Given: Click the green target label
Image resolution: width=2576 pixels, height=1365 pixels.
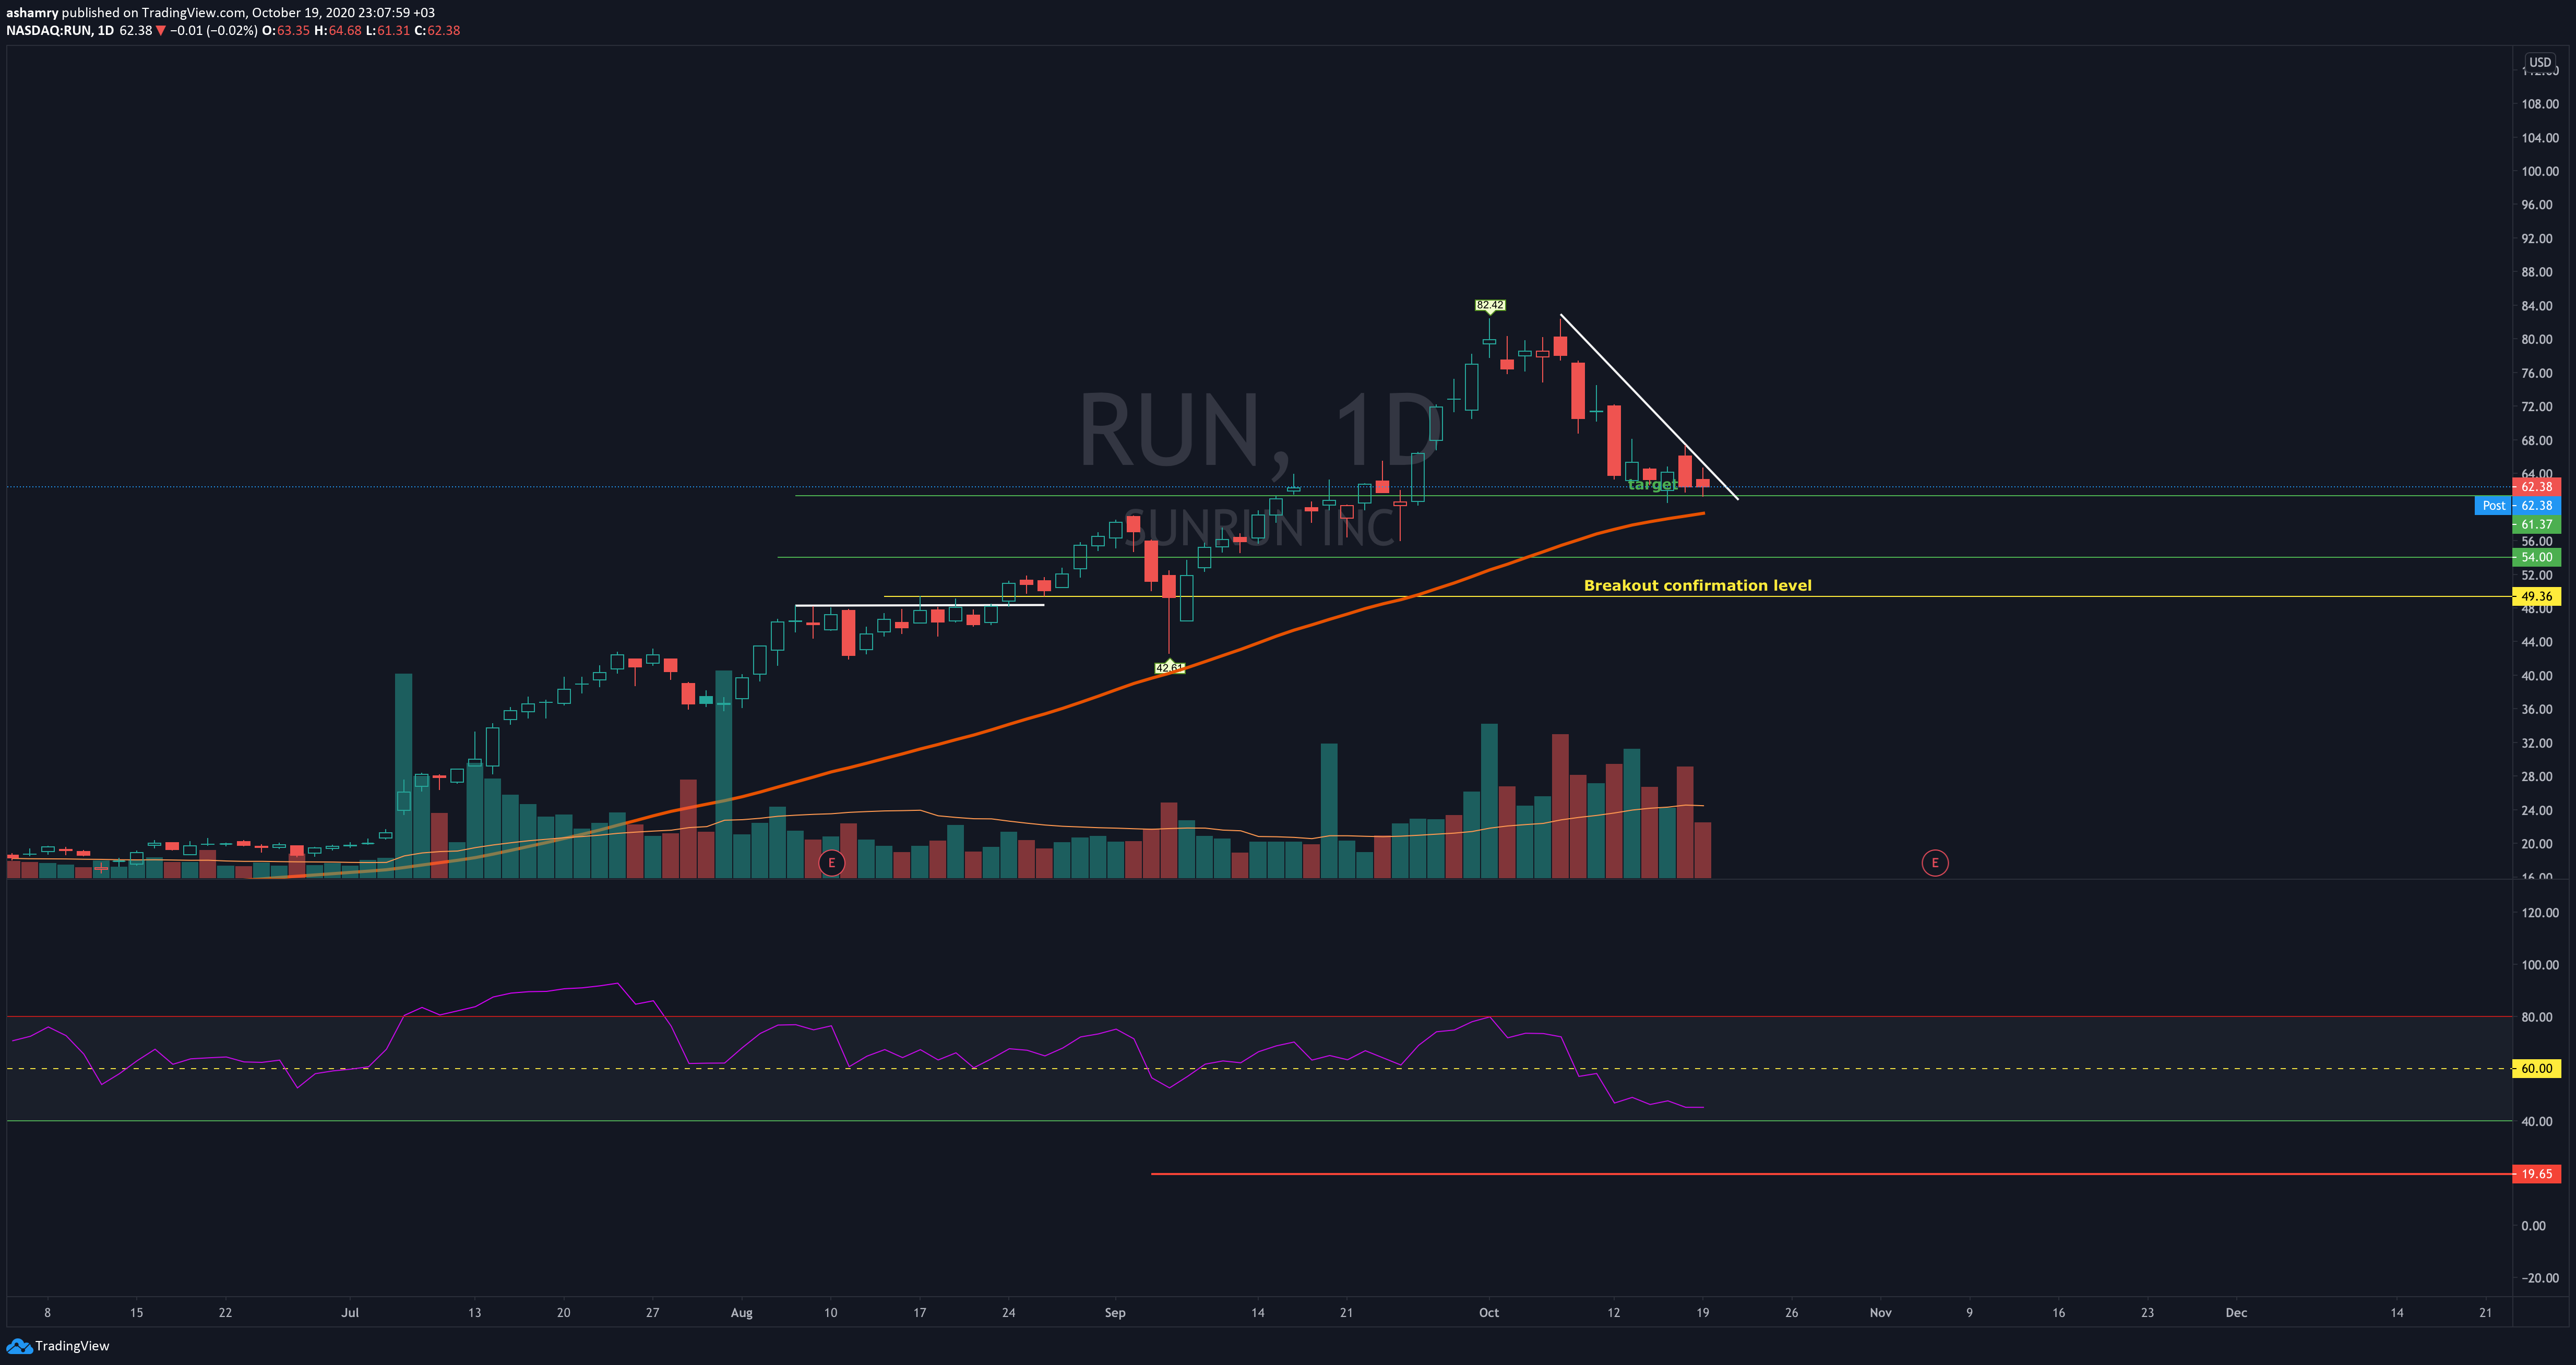Looking at the screenshot, I should (1652, 484).
